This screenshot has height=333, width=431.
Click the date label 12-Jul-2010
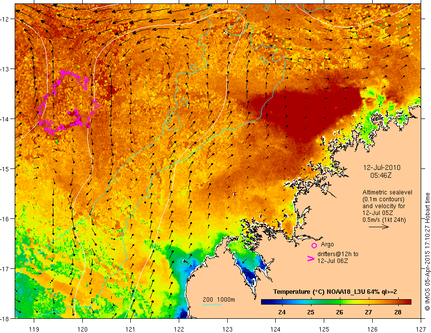click(382, 167)
